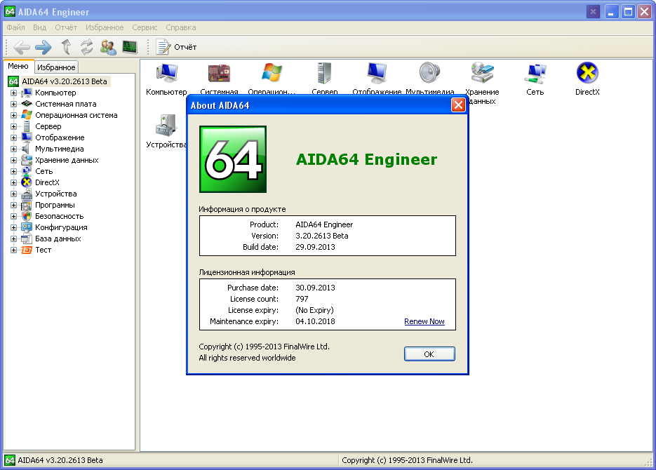
Task: Expand the Мультимедиа tree node
Action: tap(14, 149)
